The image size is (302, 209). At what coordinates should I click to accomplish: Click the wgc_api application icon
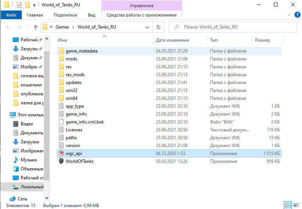click(x=61, y=153)
